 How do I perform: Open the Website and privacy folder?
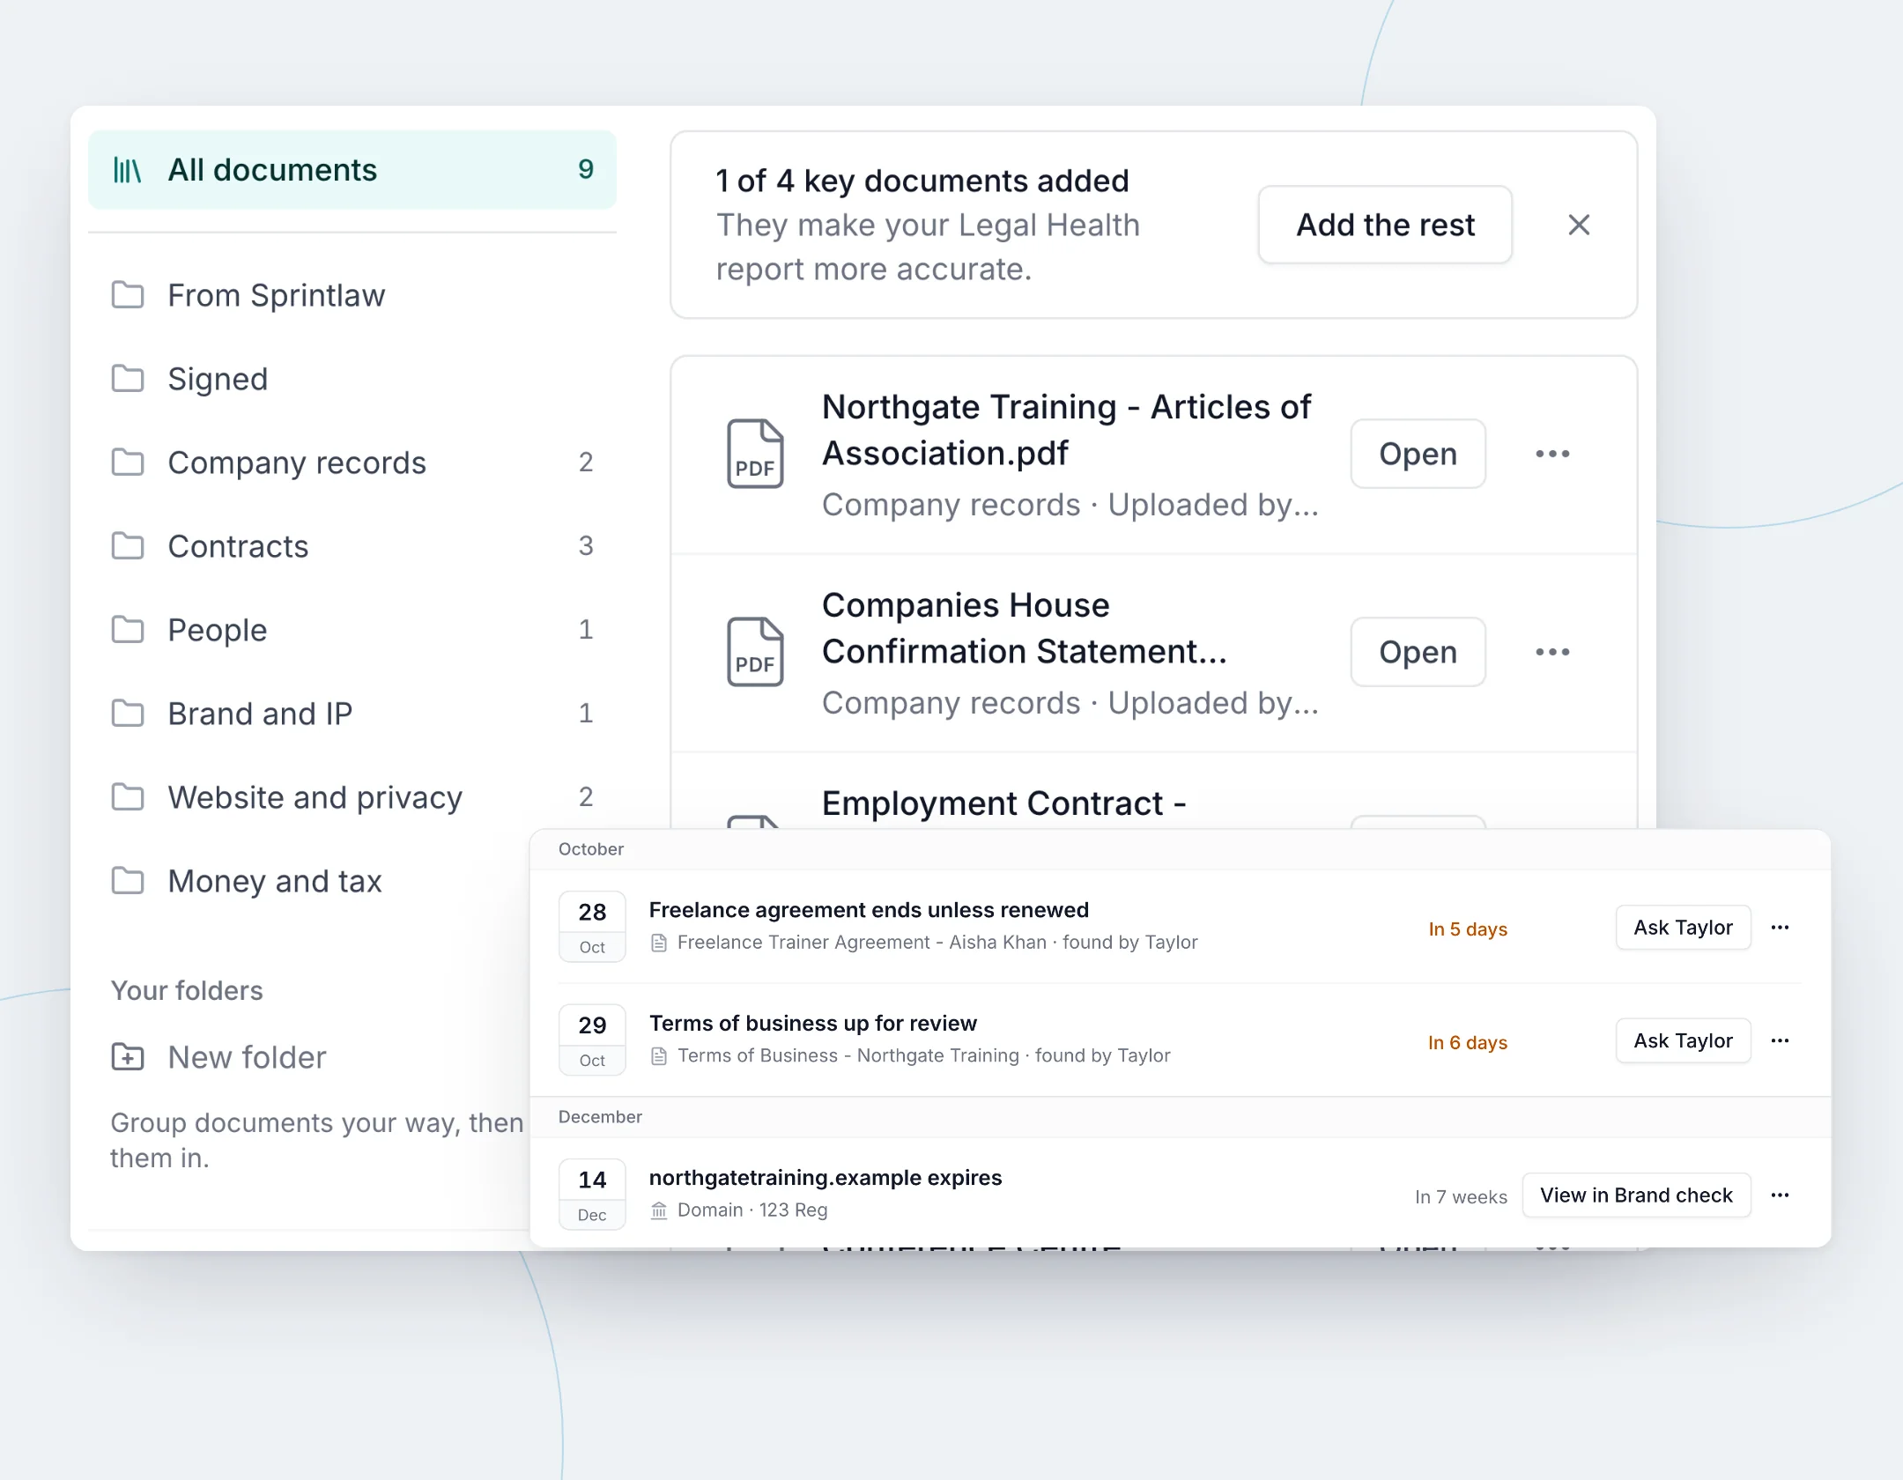coord(352,797)
